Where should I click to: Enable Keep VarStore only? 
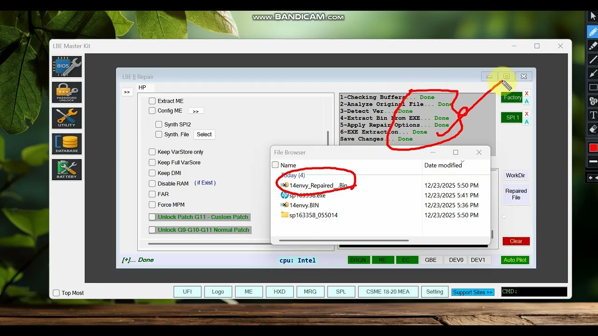coord(152,152)
